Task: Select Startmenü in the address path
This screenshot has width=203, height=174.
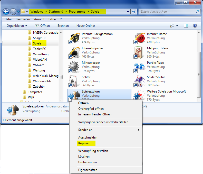Action: [x=56, y=12]
